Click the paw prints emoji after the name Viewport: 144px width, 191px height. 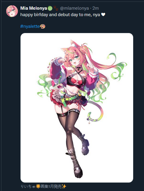[x=56, y=8]
